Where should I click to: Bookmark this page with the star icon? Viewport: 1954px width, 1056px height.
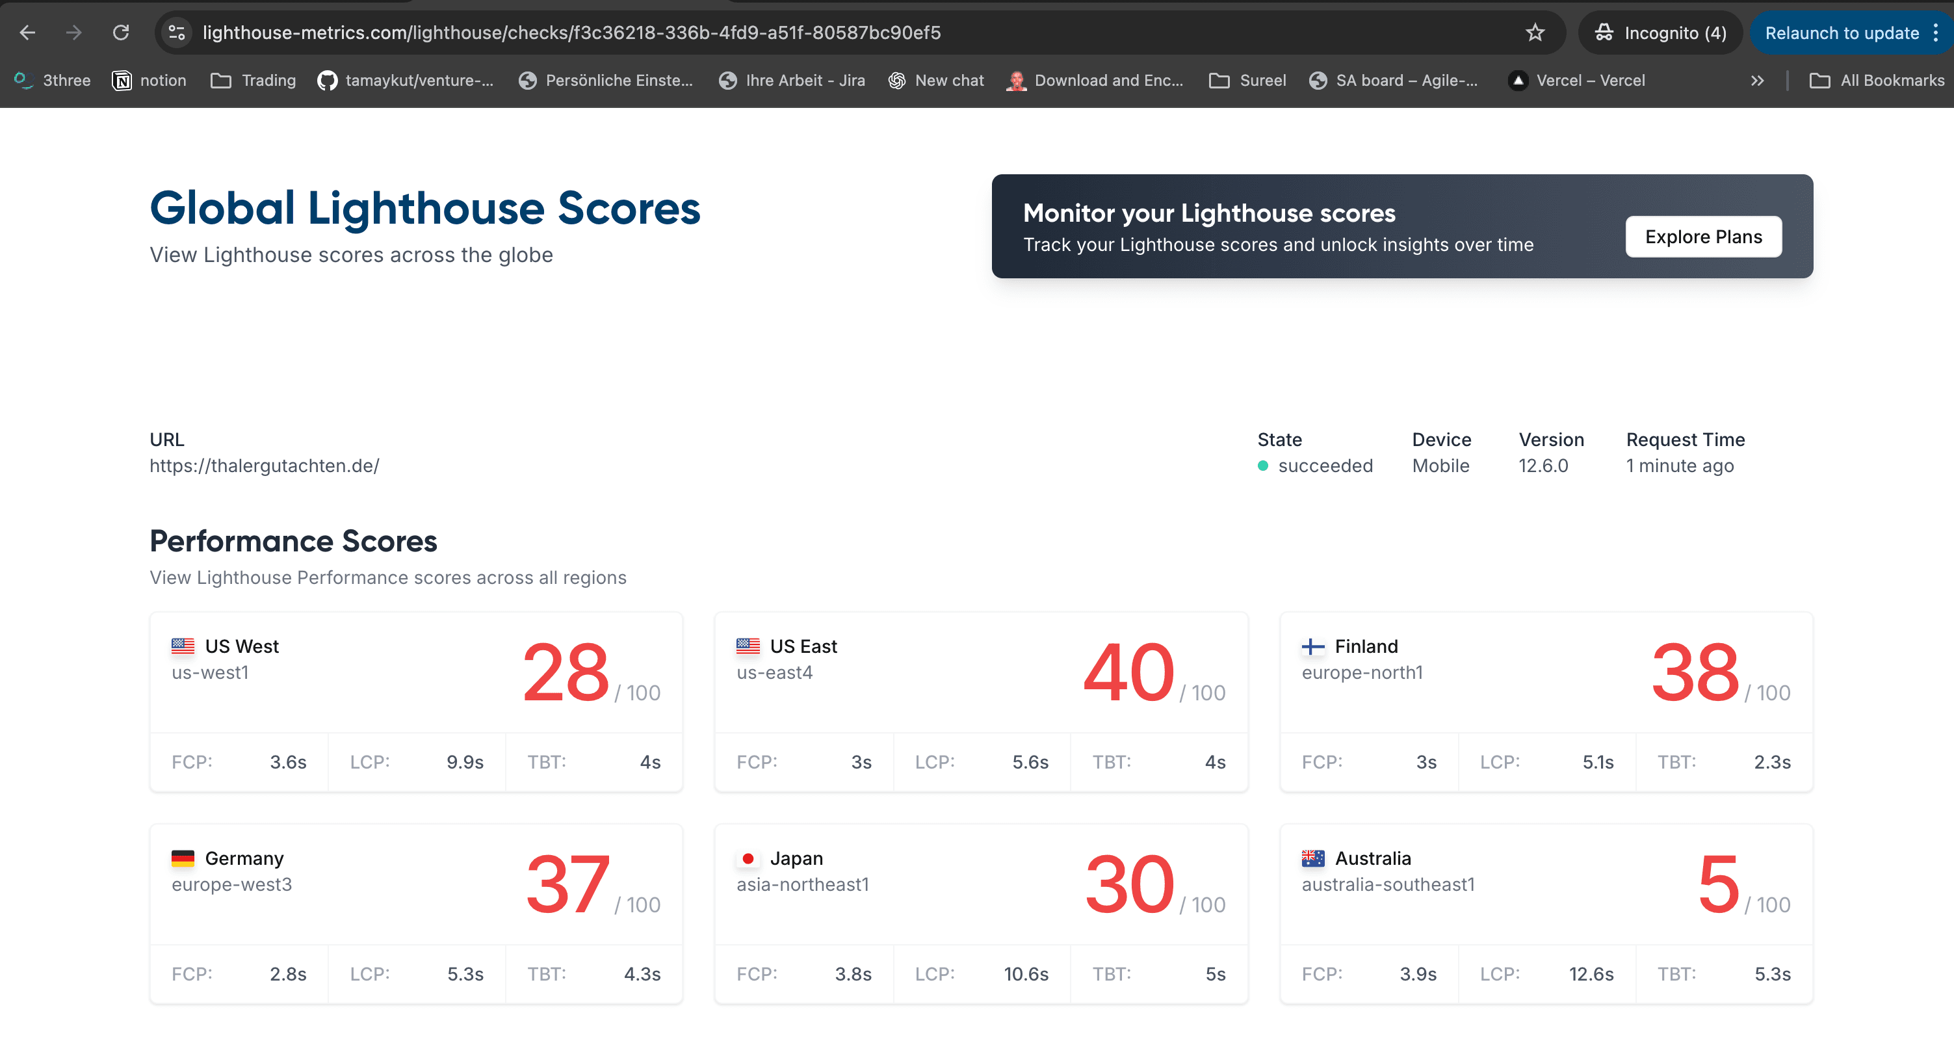tap(1535, 33)
